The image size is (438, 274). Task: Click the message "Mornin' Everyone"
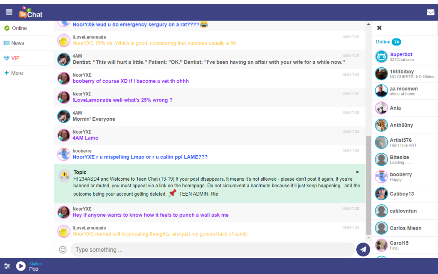tap(94, 119)
